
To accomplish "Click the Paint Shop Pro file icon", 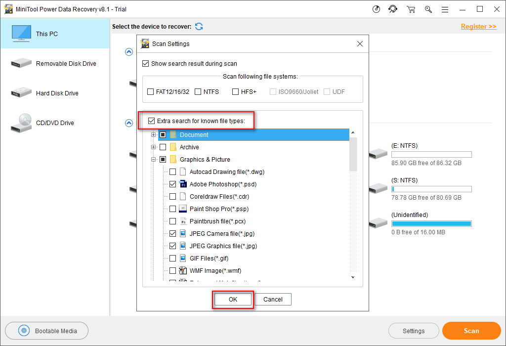I will (183, 209).
